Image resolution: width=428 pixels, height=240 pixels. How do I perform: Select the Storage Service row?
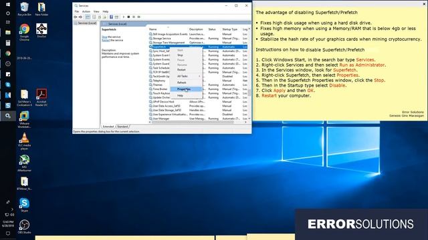tap(198, 39)
